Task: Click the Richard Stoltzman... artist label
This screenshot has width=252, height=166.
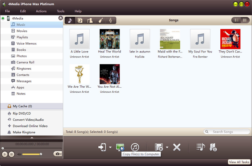Action: (x=170, y=57)
